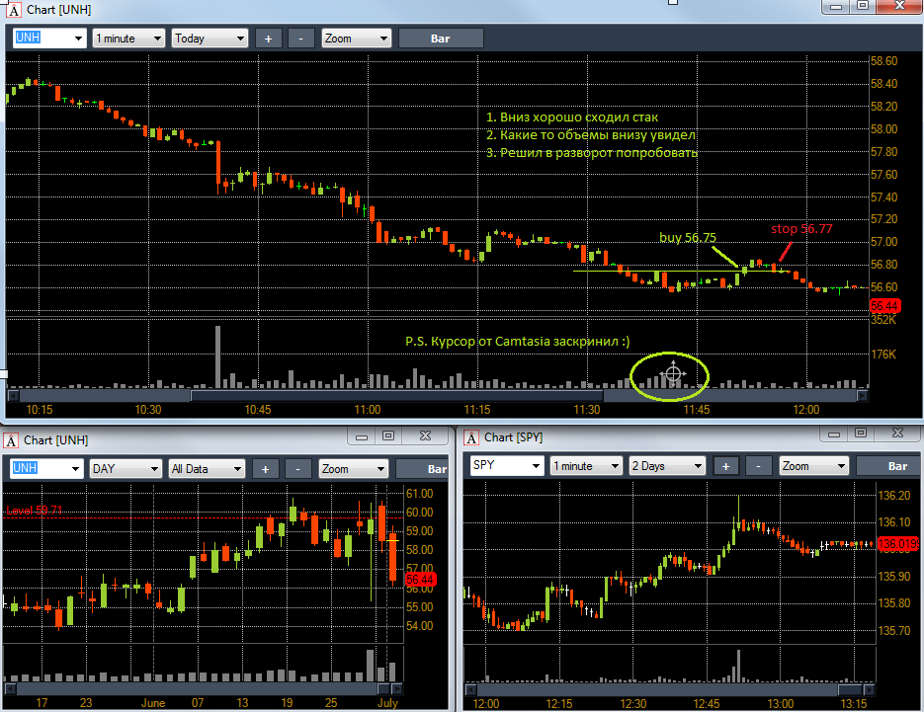
Task: Click plus button in SPY chart
Action: click(726, 466)
